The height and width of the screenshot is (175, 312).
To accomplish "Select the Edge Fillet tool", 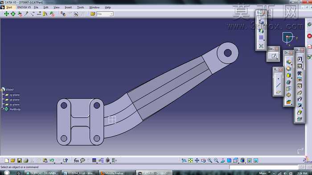I will click(289, 62).
